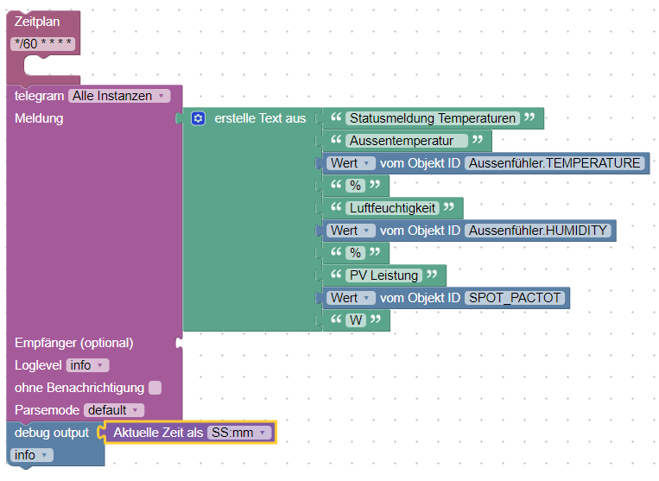Click the erstelle Text aus label
Viewport: 659px width, 481px height.
(260, 118)
